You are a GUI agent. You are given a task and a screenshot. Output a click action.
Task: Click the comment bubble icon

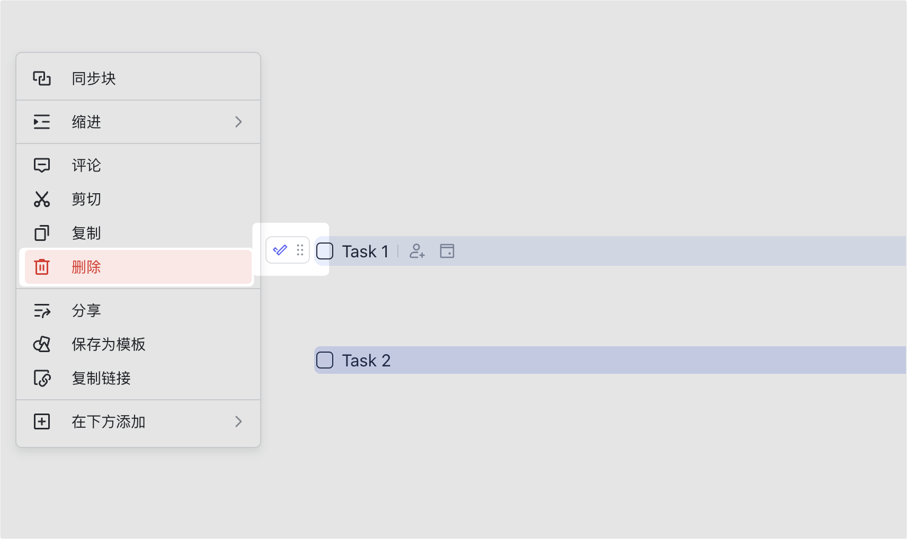[x=42, y=165]
